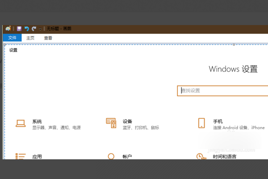Click the 系统 laptop icon
The width and height of the screenshot is (268, 179).
[21, 123]
